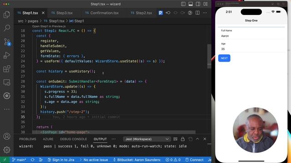Screen dimensions: 291x163
Task: Click the icon beside sync in status bar
Action: [x=41, y=160]
